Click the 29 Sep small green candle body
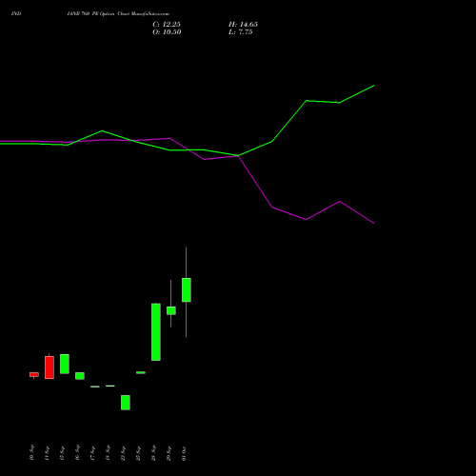The height and width of the screenshot is (476, 476). [171, 310]
